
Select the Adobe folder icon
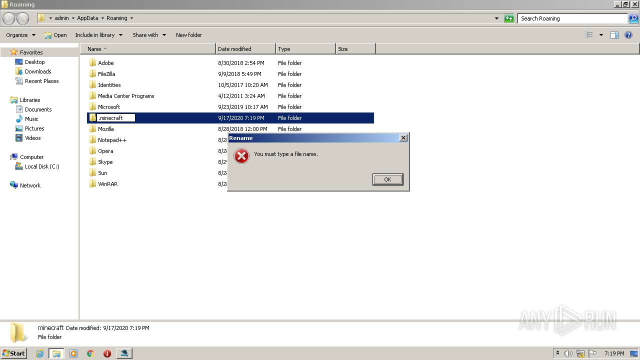coord(92,63)
